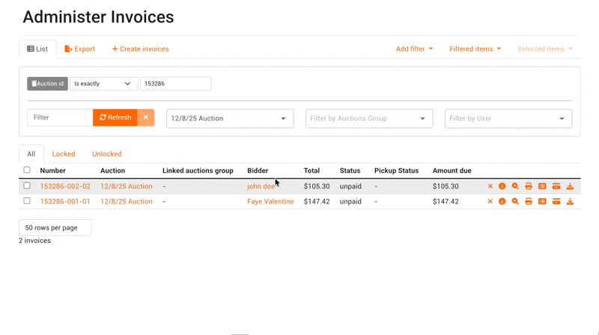Print invoice 153286-002-02 using printer icon
Screen dimensions: 599x335
529,186
